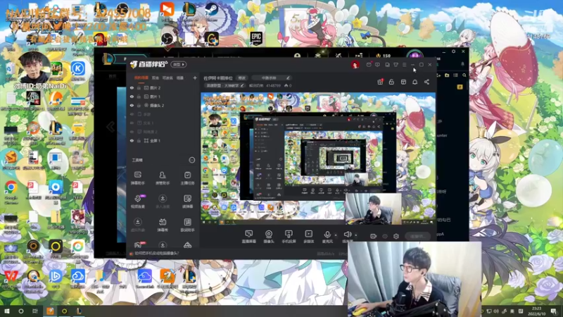Click the start live button at bottom right
This screenshot has width=563, height=317.
click(418, 236)
